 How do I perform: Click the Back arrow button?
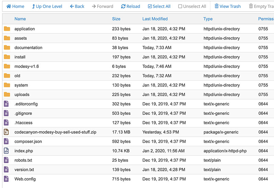pyautogui.click(x=77, y=6)
